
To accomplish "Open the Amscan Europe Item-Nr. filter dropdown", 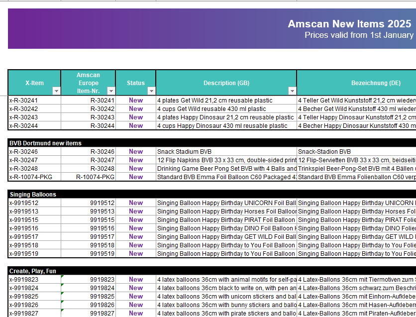I will click(111, 91).
